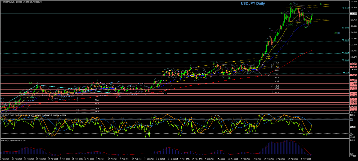
Task: Click the 126.140 price axis value
Action: coord(353,26)
